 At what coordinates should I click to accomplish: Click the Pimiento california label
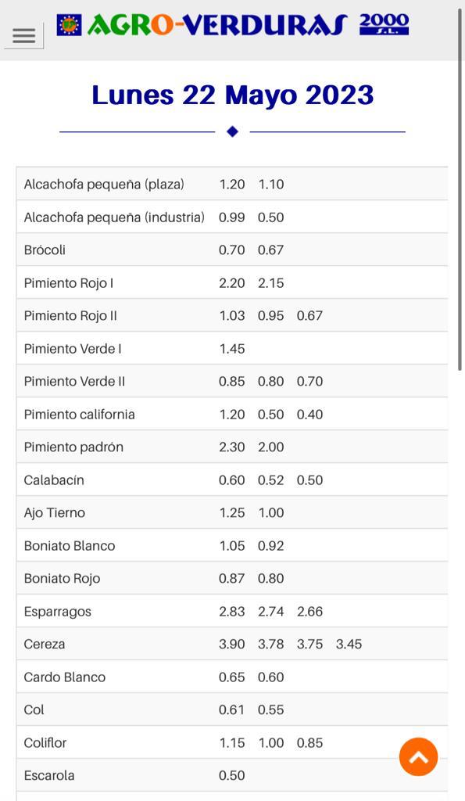click(x=79, y=415)
